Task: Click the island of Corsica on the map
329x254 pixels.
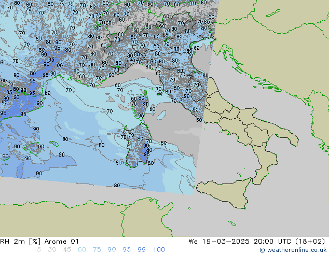Action: [x=140, y=105]
